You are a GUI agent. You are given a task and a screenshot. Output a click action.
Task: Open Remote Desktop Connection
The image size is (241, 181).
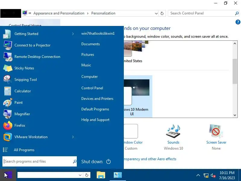[x=39, y=57]
